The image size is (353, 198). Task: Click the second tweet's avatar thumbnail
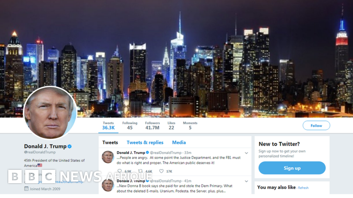(108, 185)
